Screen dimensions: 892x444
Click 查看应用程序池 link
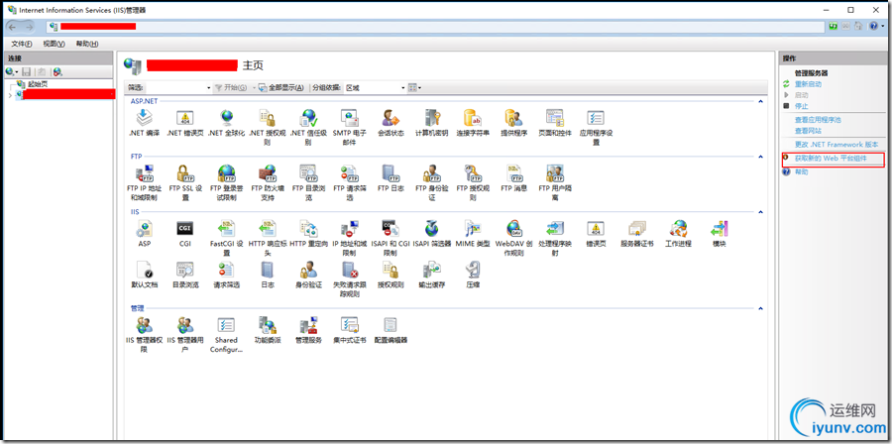(818, 120)
